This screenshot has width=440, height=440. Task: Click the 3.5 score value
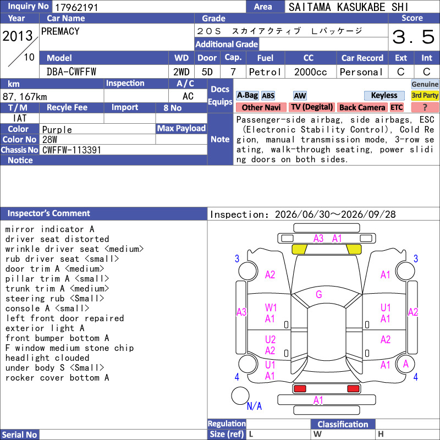pyautogui.click(x=414, y=37)
